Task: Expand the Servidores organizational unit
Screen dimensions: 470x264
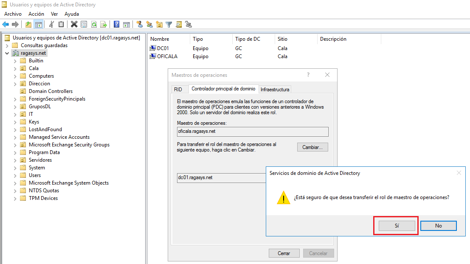Action: (15, 160)
